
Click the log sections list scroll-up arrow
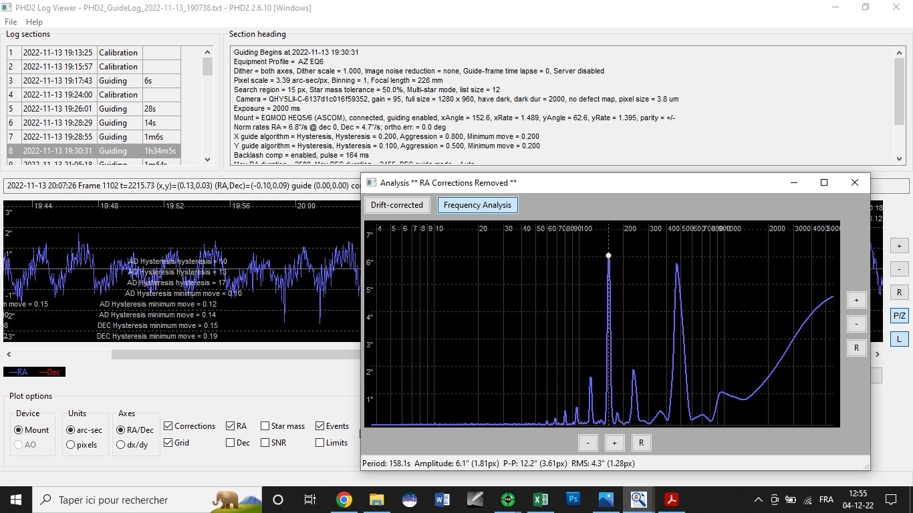(x=207, y=51)
